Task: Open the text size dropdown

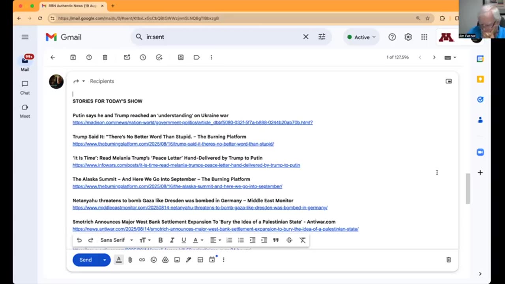Action: click(x=145, y=240)
